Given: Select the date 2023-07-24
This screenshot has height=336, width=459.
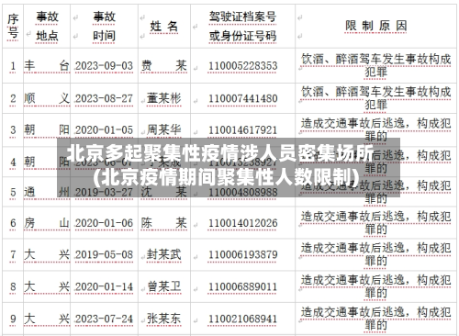Looking at the screenshot, I should coord(104,319).
